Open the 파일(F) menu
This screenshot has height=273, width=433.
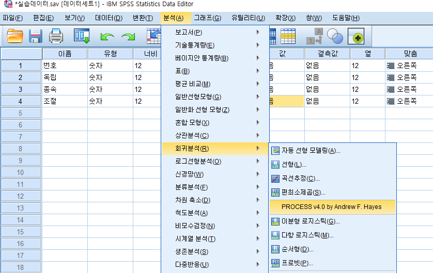[x=13, y=18]
